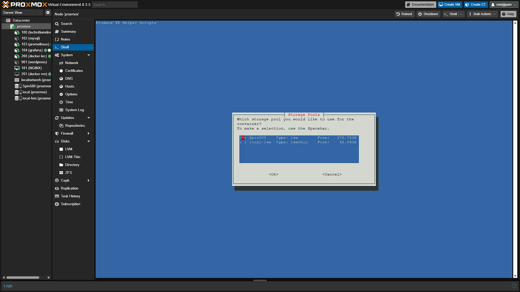
Task: Click the resource tree horizontal scrollbar
Action: point(23,277)
